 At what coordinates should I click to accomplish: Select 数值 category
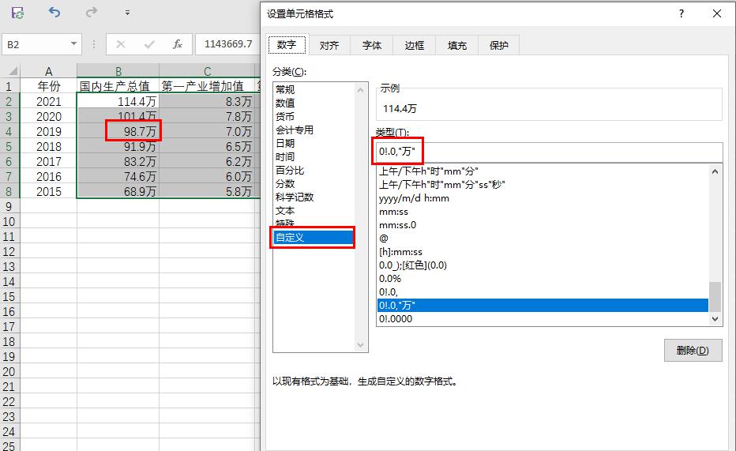click(x=314, y=103)
